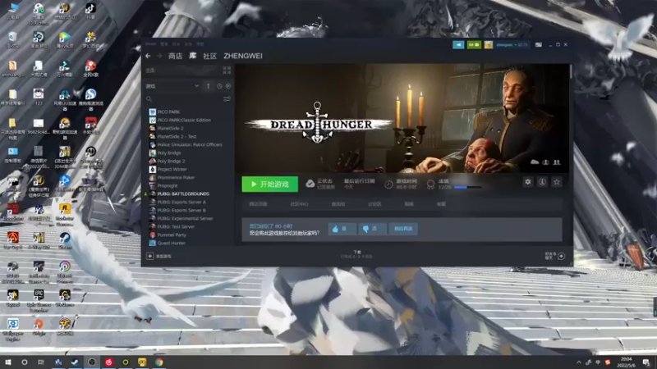This screenshot has width=657, height=369.
Task: Click the recent activity clock icon in sidebar
Action: click(x=219, y=86)
